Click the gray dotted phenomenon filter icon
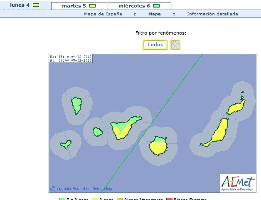Viewport: 261px width, 200px height. [175, 45]
